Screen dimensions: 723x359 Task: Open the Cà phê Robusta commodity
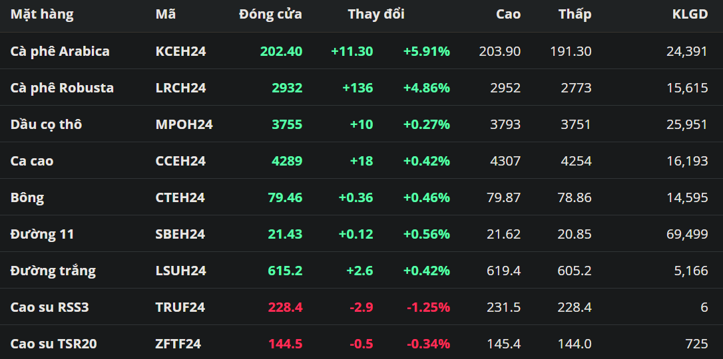click(62, 88)
